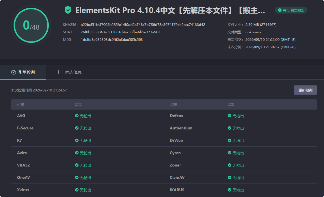324x197 pixels.
Task: Click the 无检出 result text for Zoner
Action: (238, 165)
